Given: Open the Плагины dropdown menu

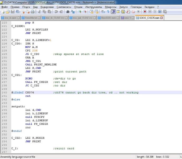Looking at the screenshot, I should 136,7.
